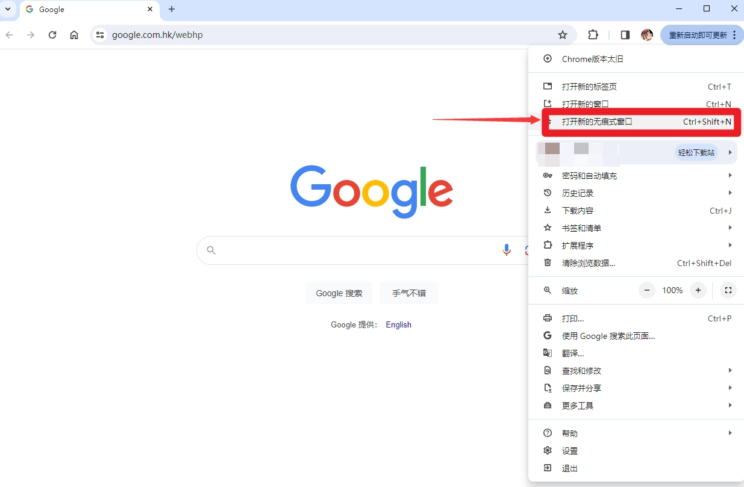Switch language via English link
Screen dimensions: 744x487
pyautogui.click(x=398, y=324)
